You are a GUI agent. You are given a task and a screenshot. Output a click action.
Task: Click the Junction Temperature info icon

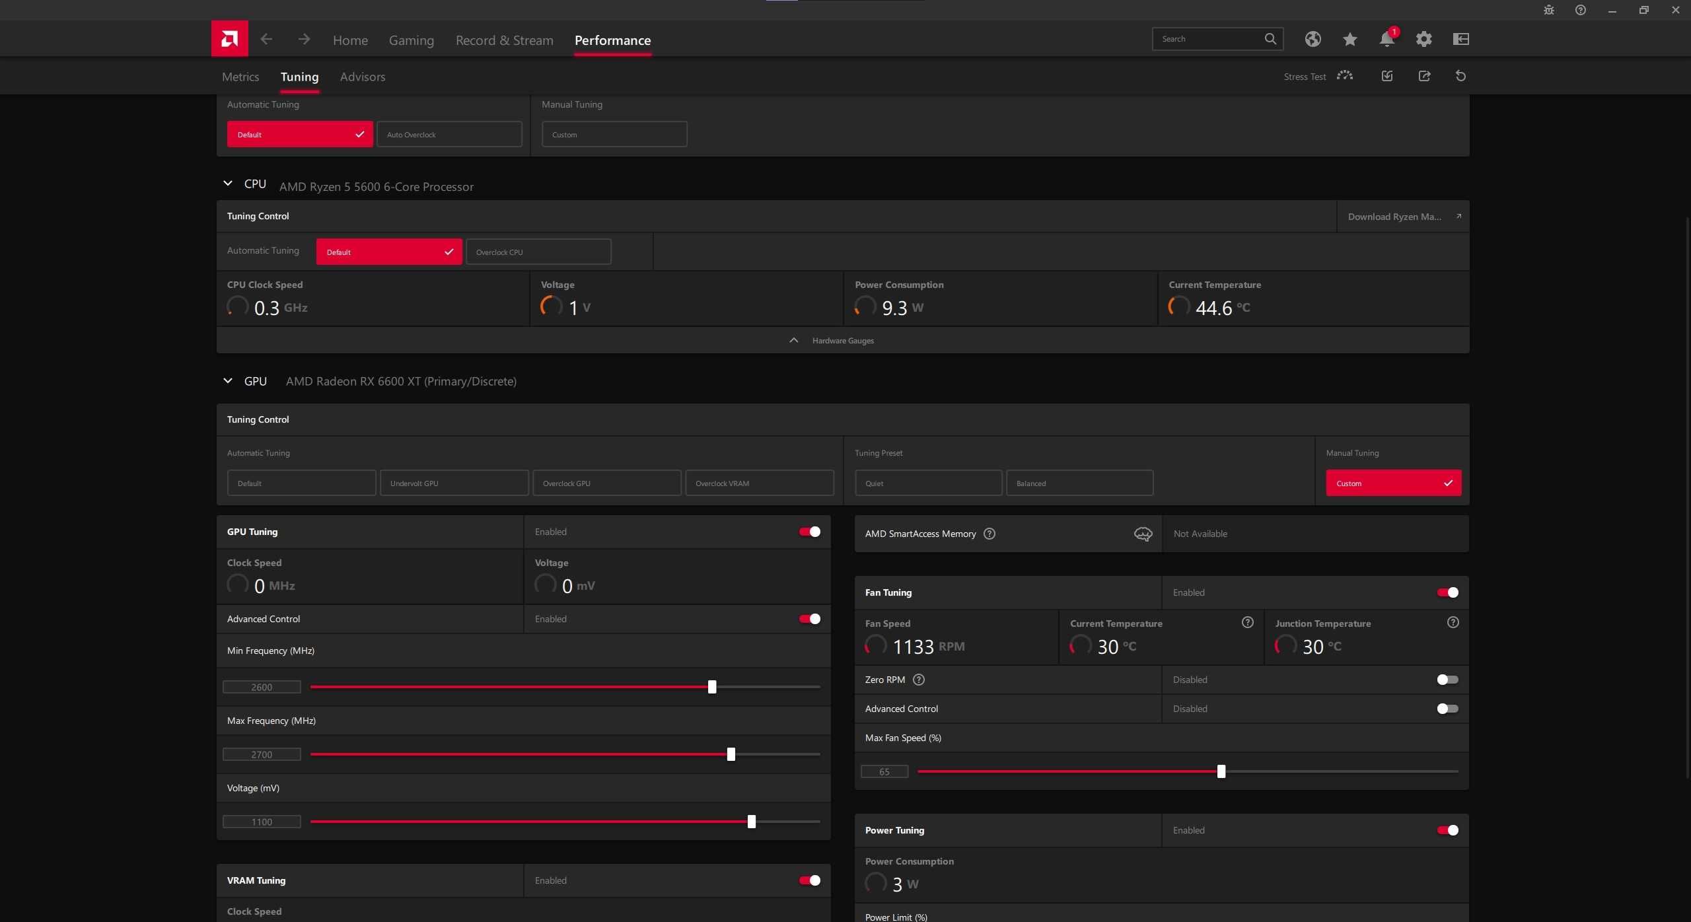coord(1453,623)
